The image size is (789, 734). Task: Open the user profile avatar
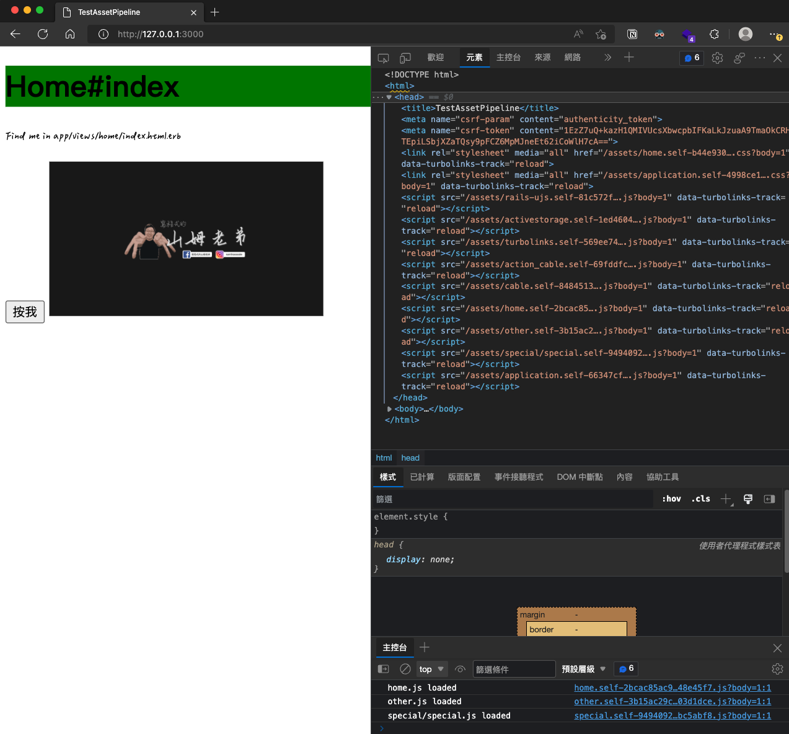(746, 34)
